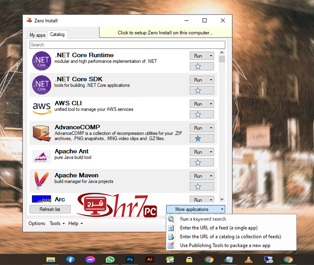Click 'tools for building .NET Core applications'

click(92, 85)
